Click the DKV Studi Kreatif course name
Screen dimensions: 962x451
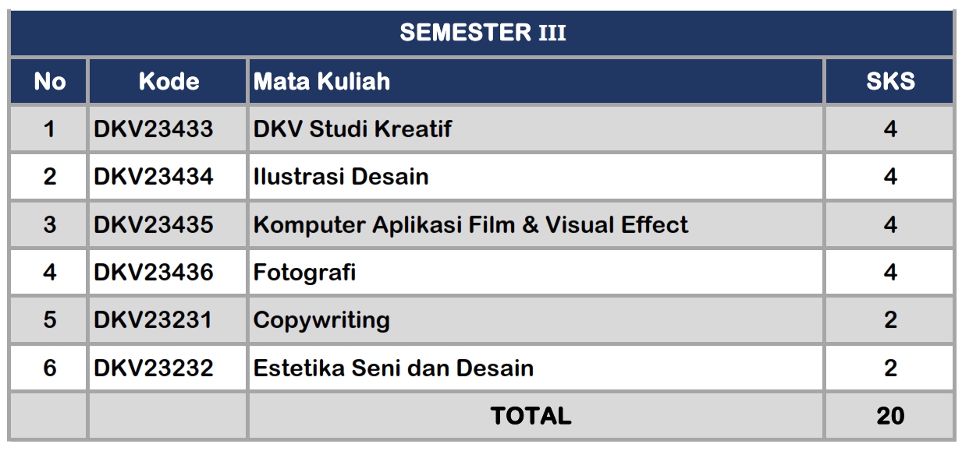pos(352,129)
